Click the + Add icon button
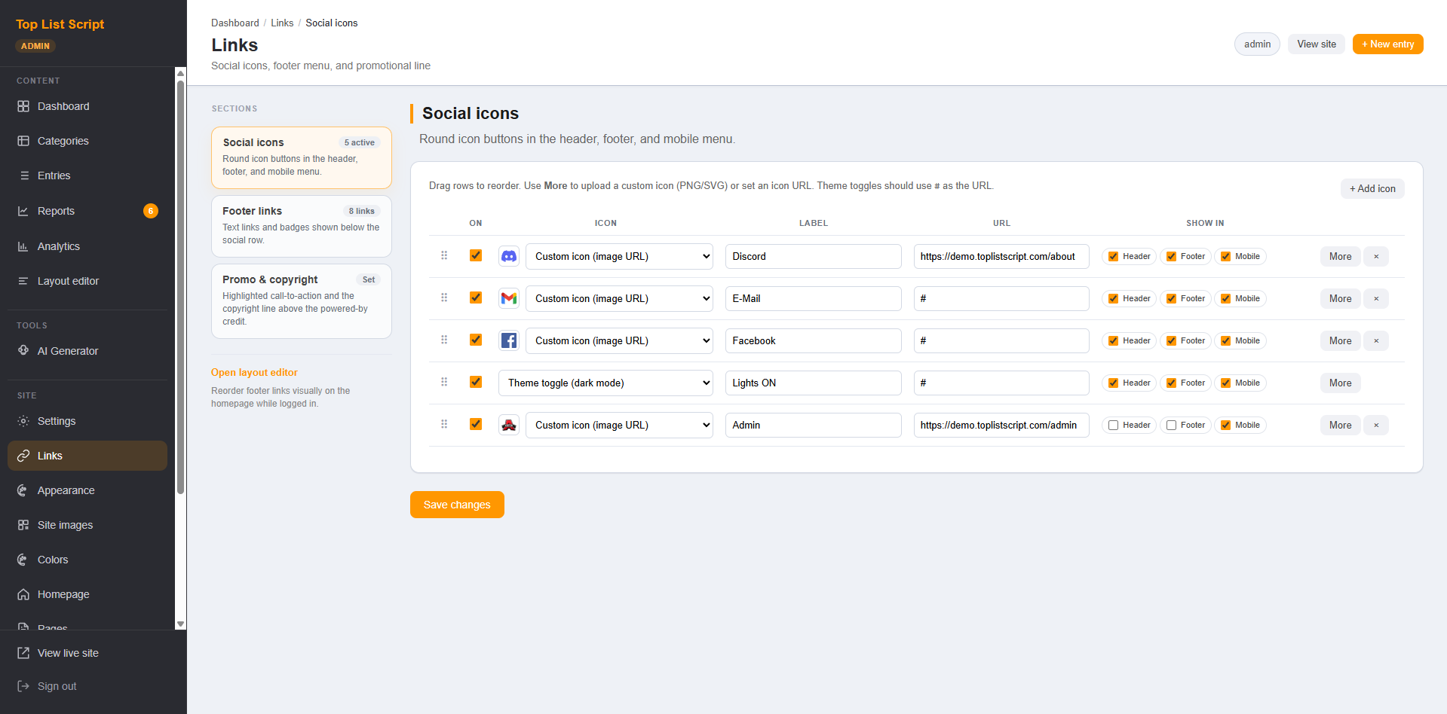This screenshot has height=714, width=1447. [x=1372, y=188]
